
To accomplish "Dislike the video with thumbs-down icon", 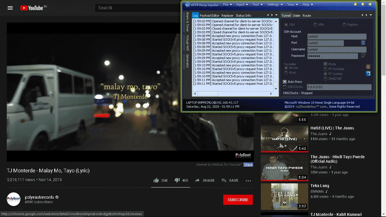I will coord(177,180).
